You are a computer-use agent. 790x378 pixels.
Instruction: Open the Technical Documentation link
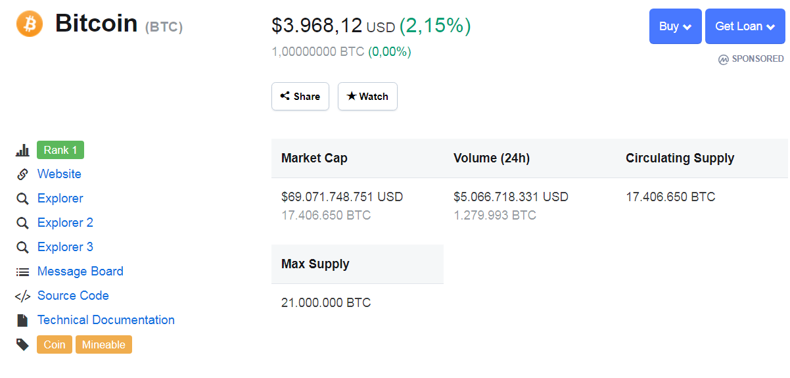[106, 320]
